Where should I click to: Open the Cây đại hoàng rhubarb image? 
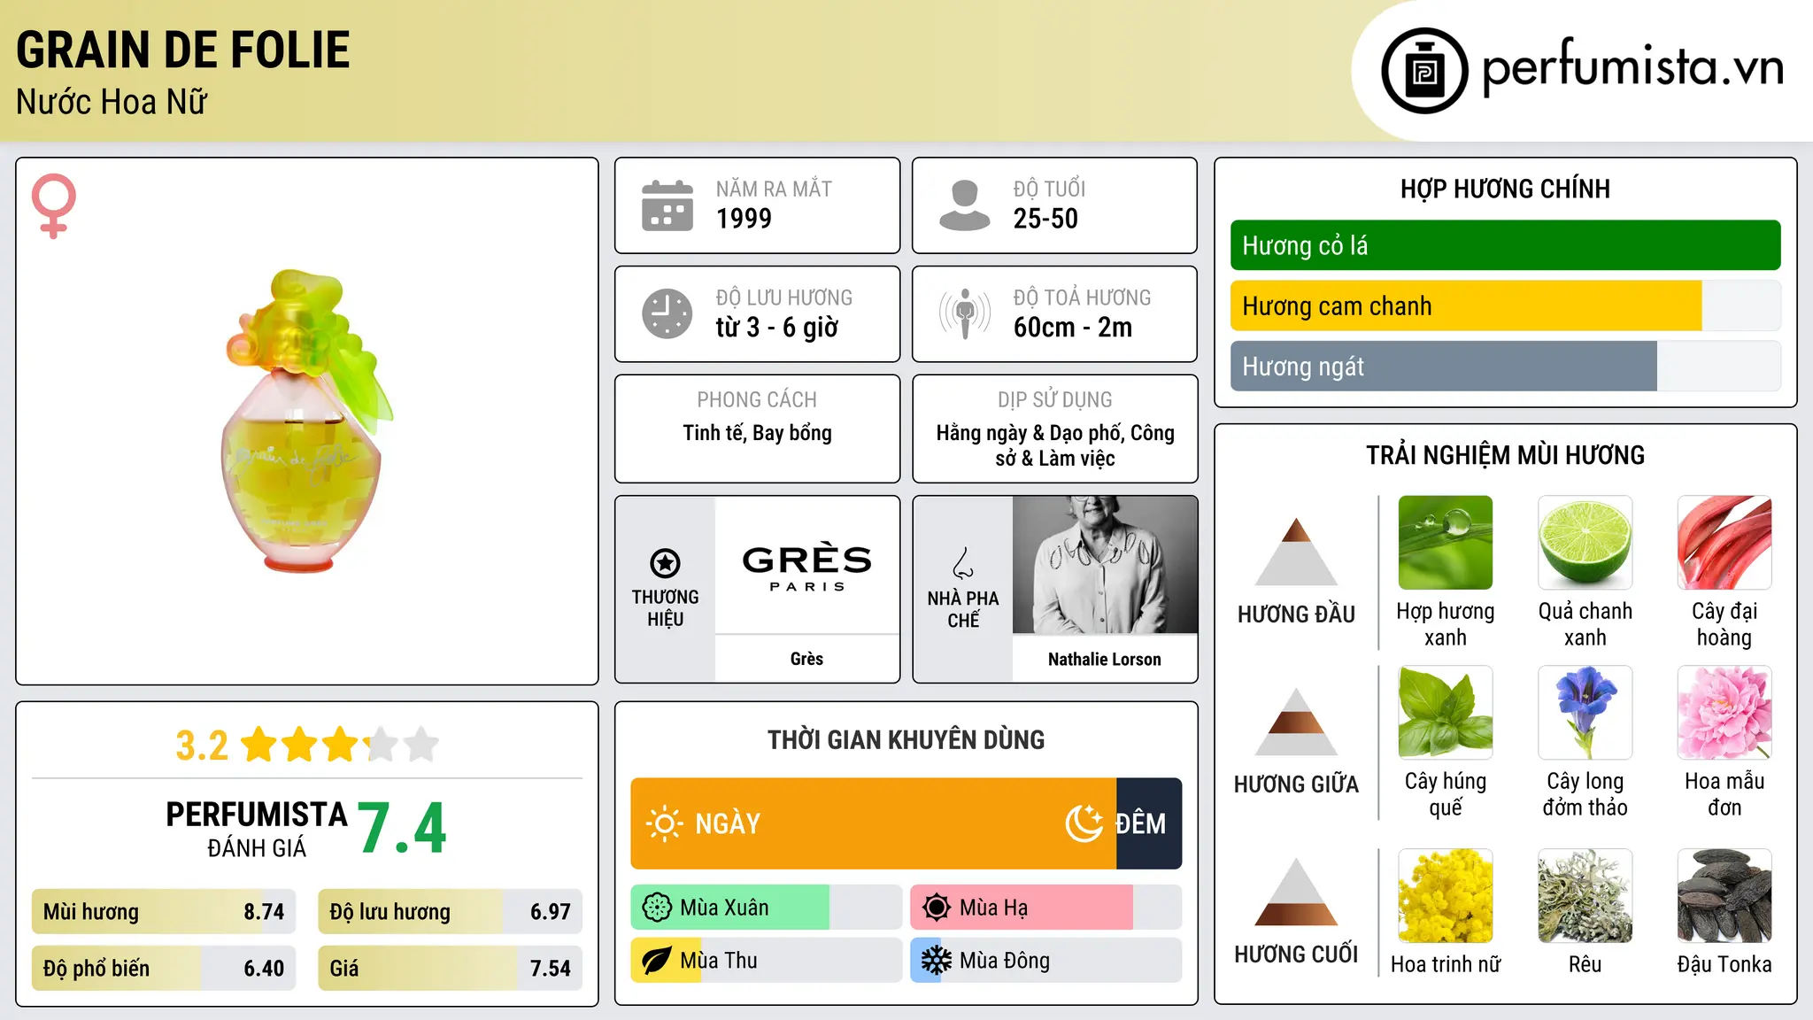pos(1724,543)
